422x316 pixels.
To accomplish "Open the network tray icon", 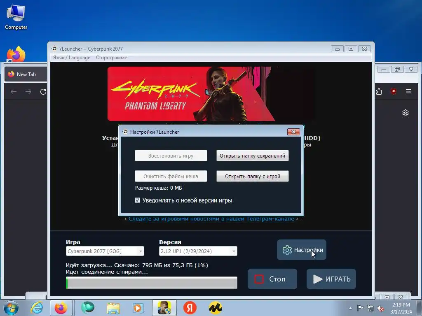I will 370,308.
